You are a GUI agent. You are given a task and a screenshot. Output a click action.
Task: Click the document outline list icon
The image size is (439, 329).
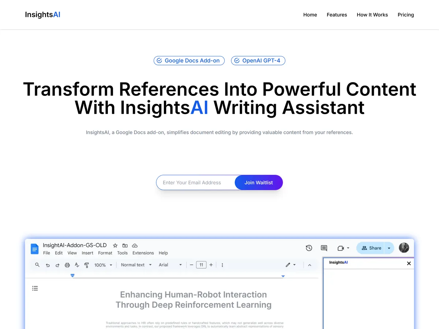pyautogui.click(x=35, y=288)
